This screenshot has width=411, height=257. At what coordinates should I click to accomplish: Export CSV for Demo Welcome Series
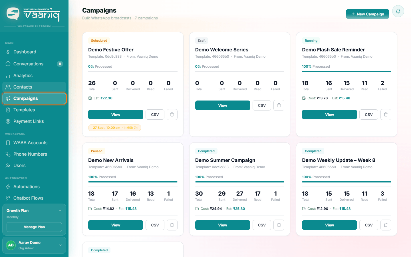click(262, 105)
